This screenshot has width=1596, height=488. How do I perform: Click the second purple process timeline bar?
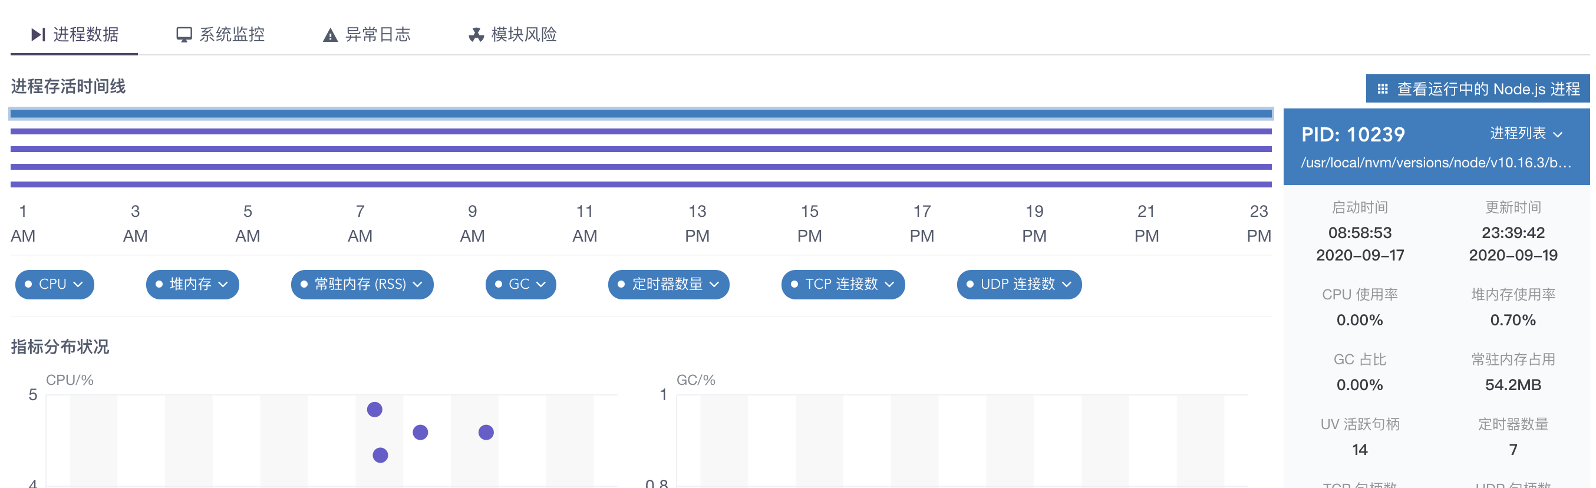[x=641, y=149]
